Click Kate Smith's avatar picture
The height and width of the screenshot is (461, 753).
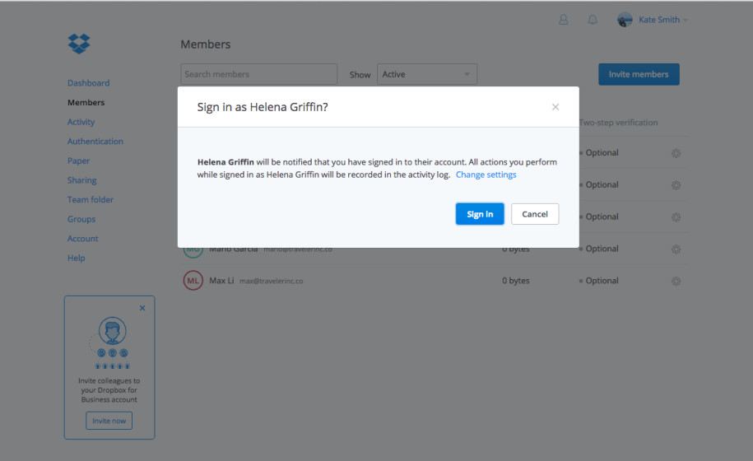tap(625, 20)
